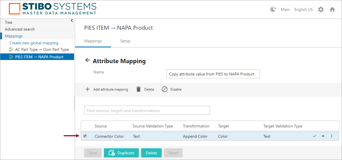Click the Name input field
Viewport: 342px width, 160px height.
pos(213,74)
